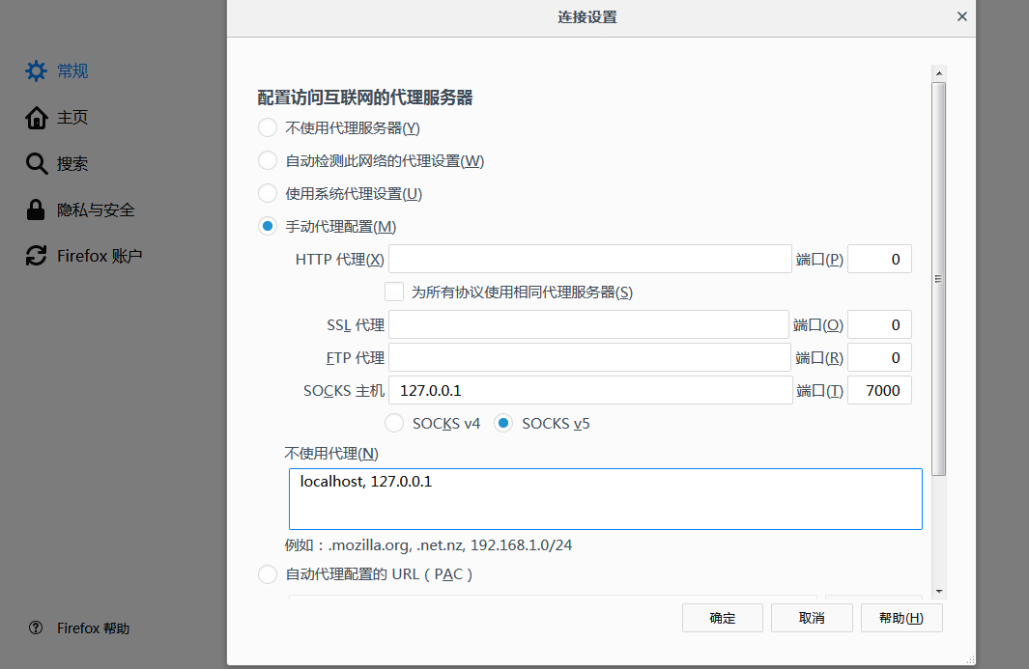Click the 确定 button
1029x669 pixels.
coord(722,618)
